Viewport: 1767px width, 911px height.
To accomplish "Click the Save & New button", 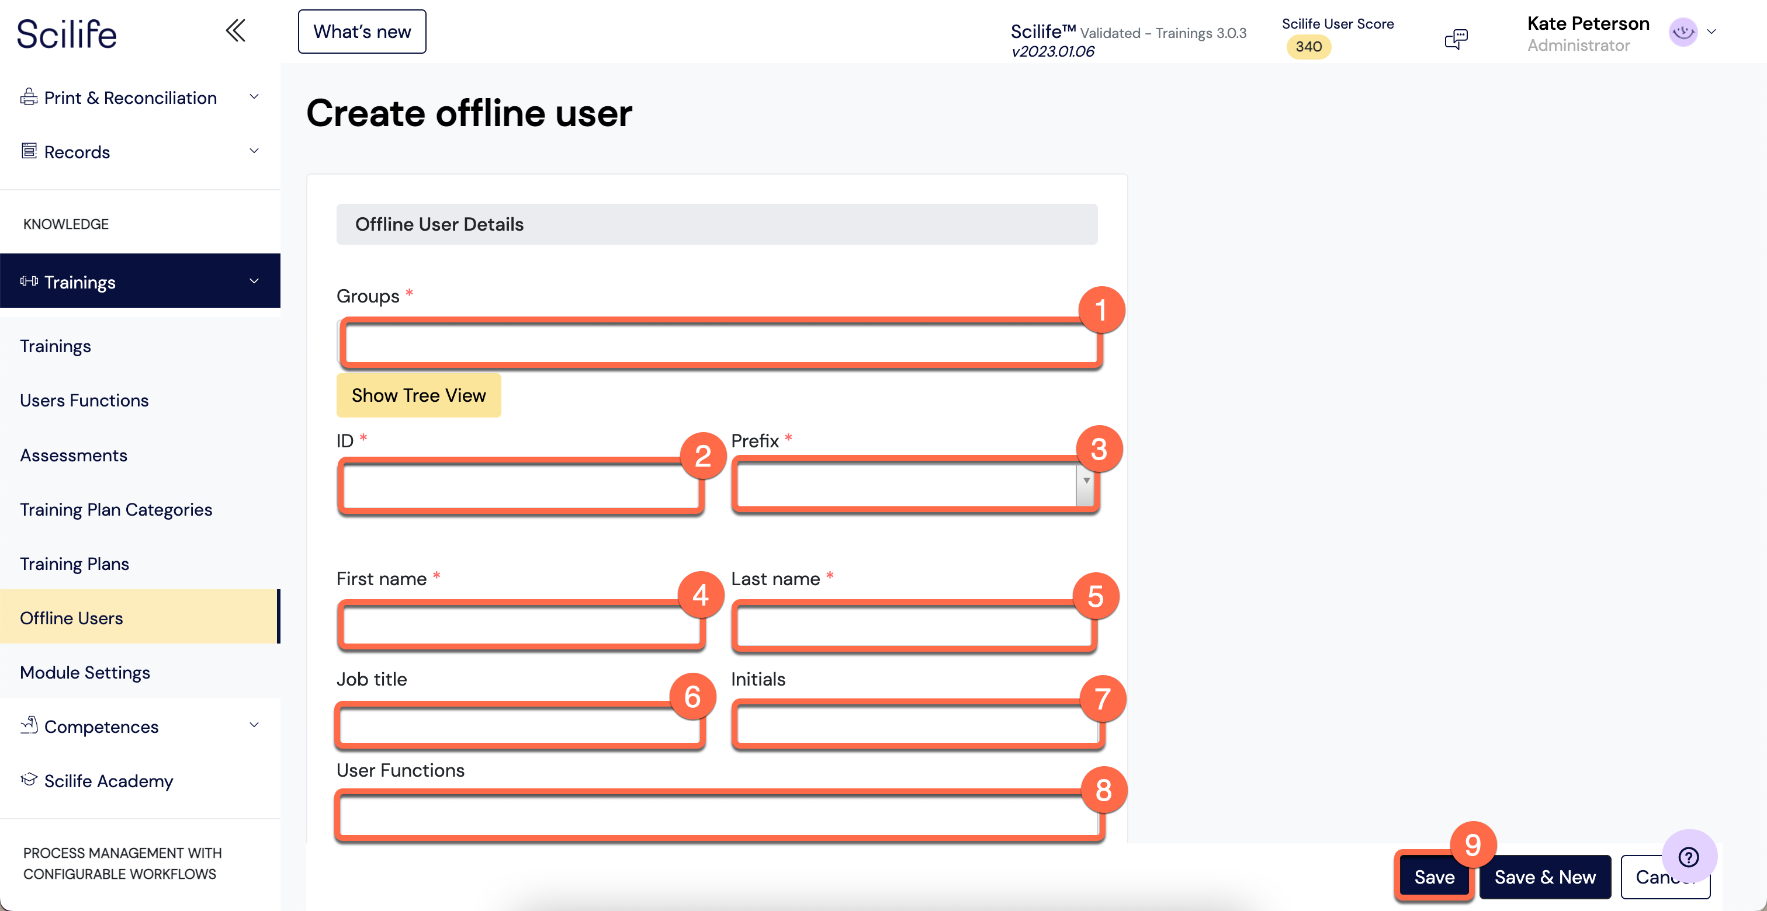I will click(1544, 877).
